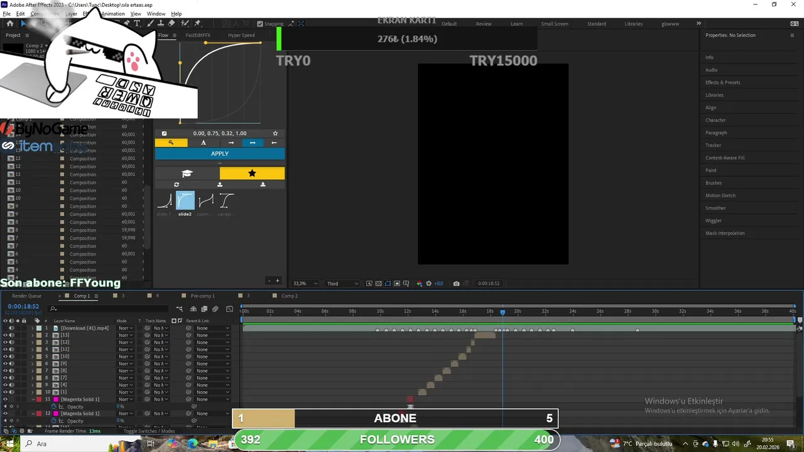This screenshot has width=804, height=452.
Task: Select the Clone Stamp tool
Action: [x=161, y=23]
